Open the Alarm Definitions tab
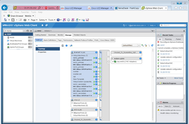 click(50, 40)
